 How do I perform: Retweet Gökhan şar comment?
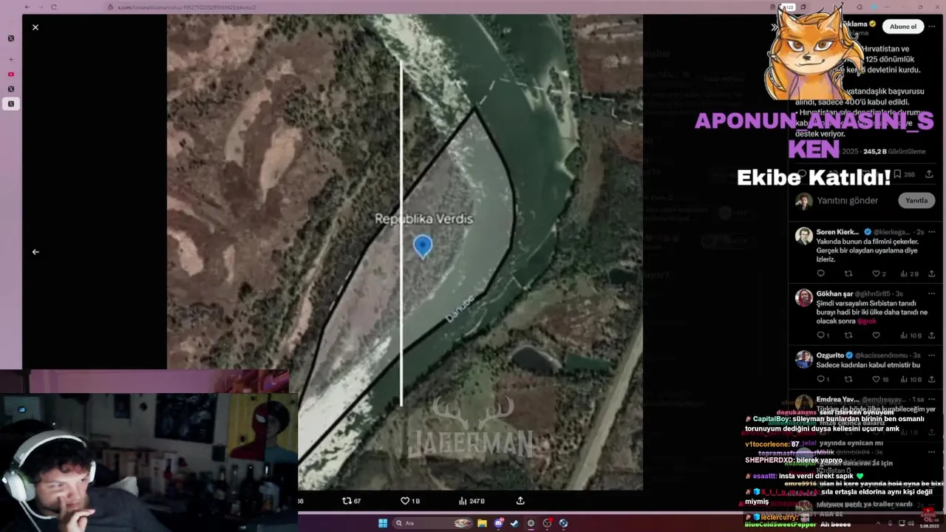click(848, 335)
